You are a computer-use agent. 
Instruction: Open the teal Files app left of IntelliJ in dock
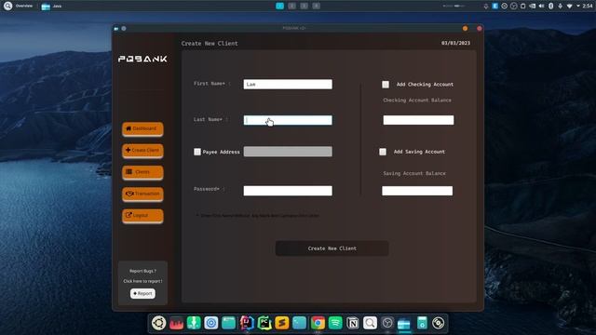tap(229, 323)
